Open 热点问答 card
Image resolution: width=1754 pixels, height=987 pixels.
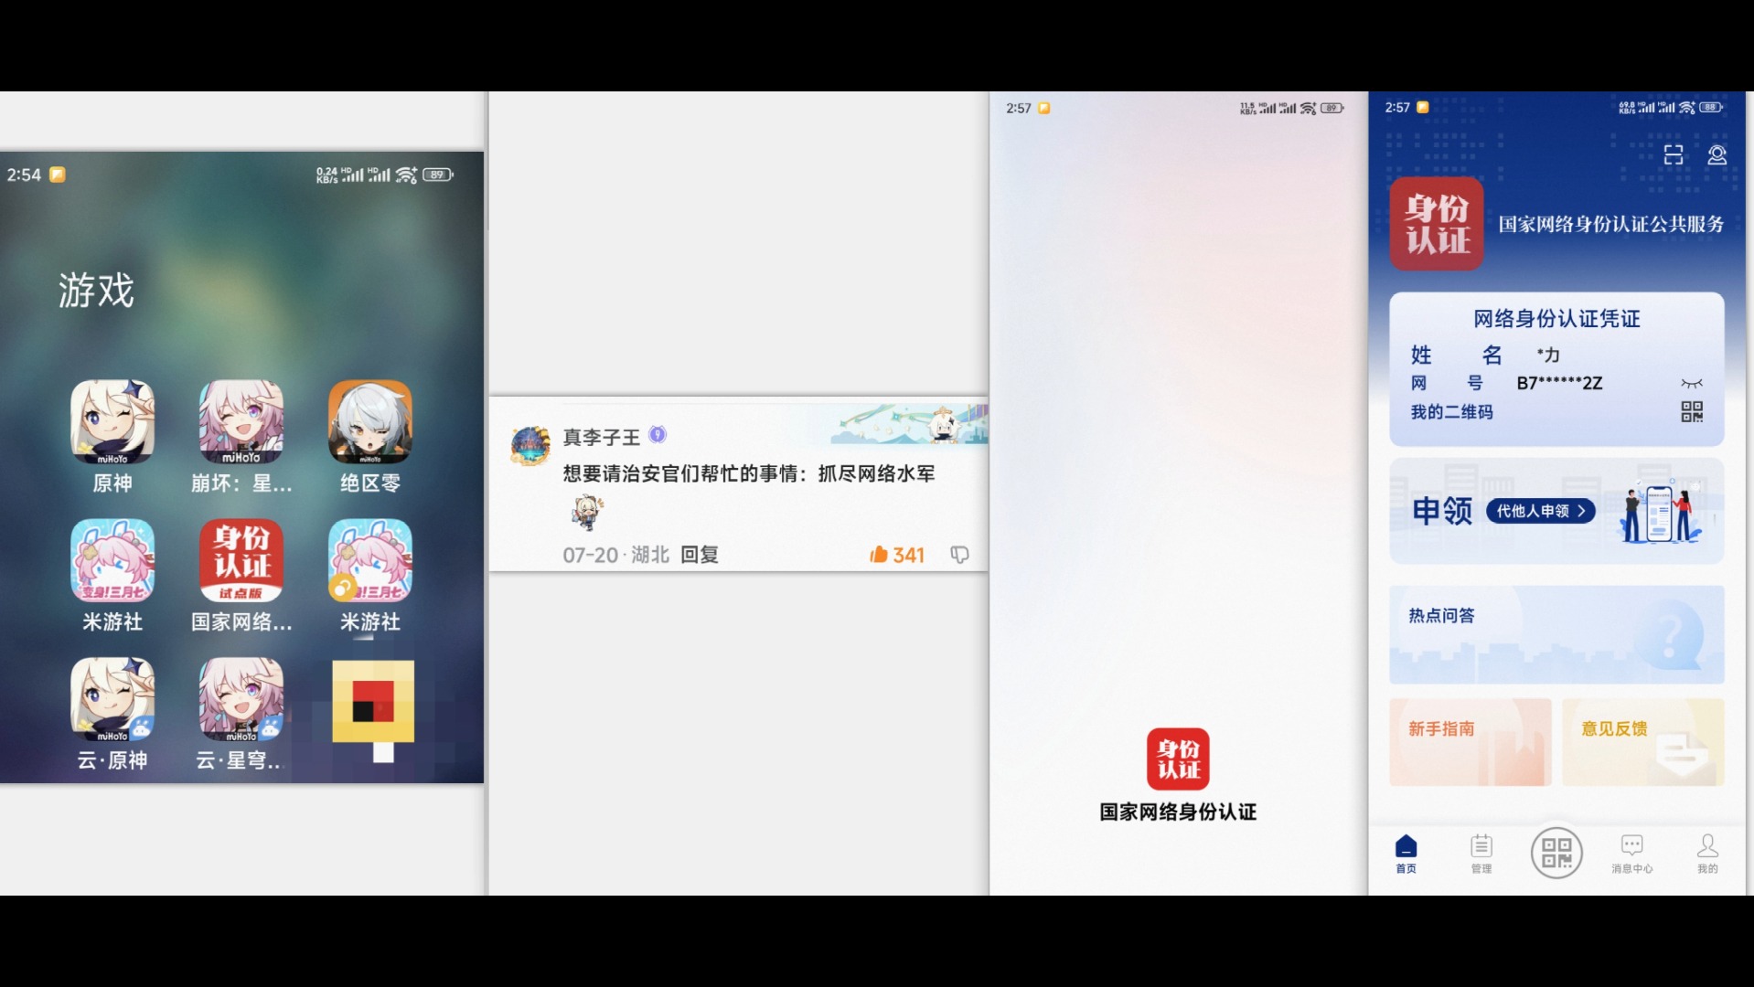pos(1556,634)
